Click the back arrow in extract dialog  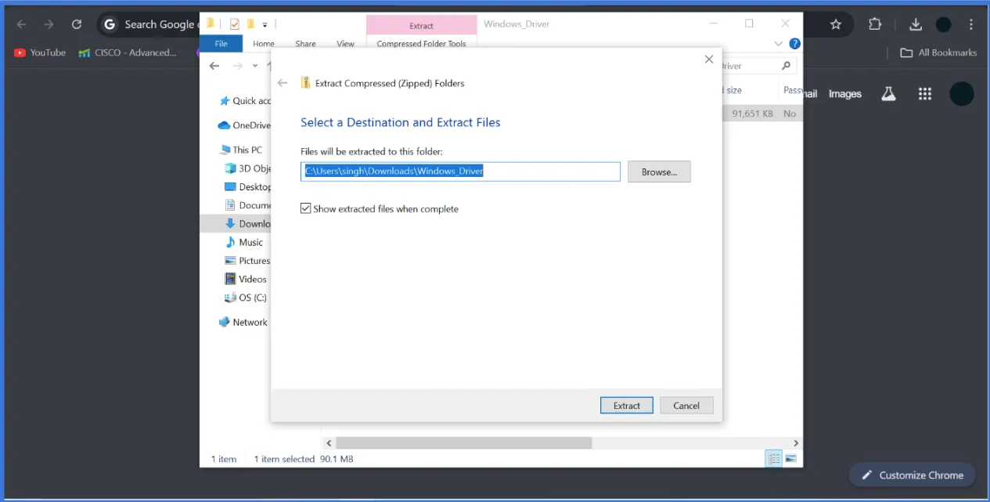[283, 83]
